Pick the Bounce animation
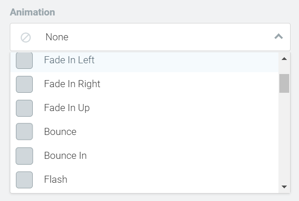This screenshot has width=299, height=201. (144, 132)
